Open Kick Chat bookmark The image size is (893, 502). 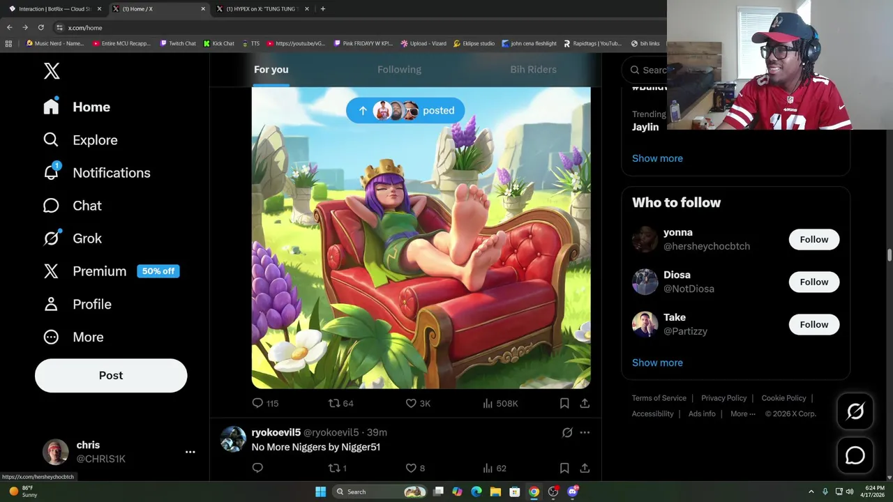[219, 43]
